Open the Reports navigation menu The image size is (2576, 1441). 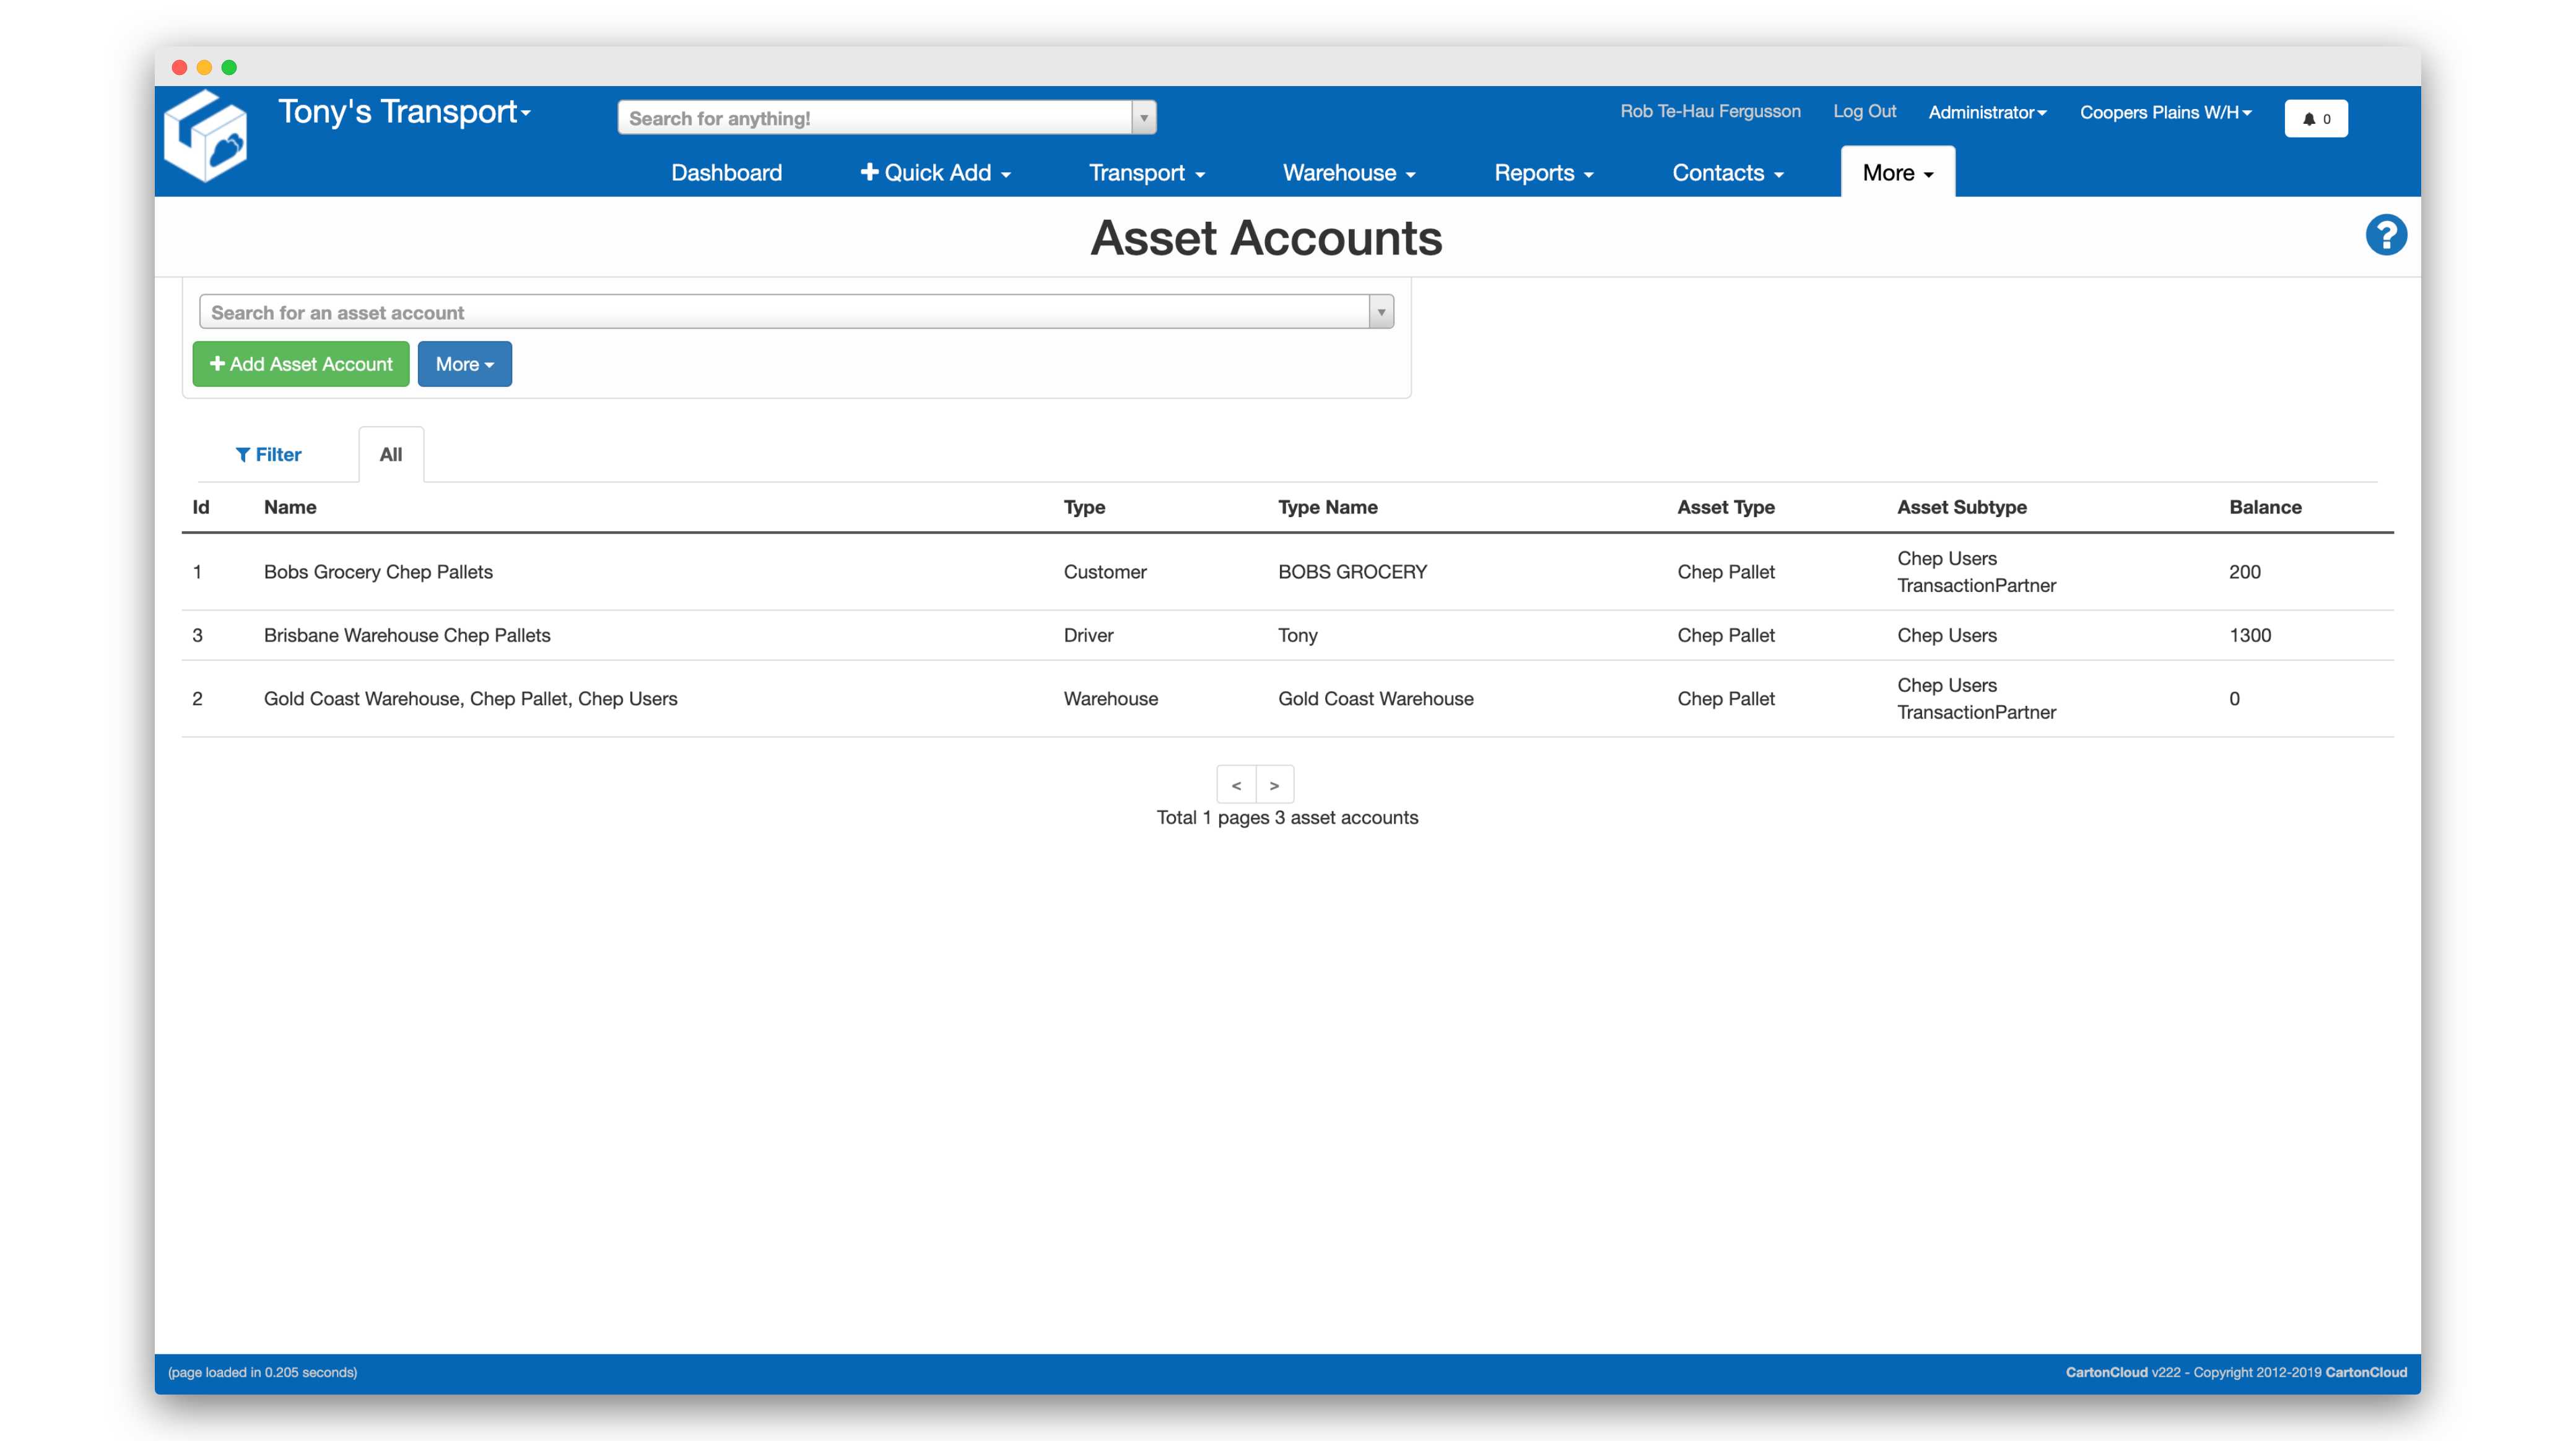click(1543, 173)
